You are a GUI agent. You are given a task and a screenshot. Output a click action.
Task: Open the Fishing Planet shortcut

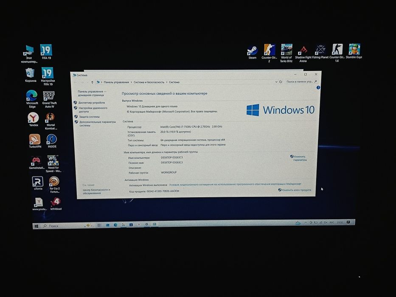click(320, 52)
